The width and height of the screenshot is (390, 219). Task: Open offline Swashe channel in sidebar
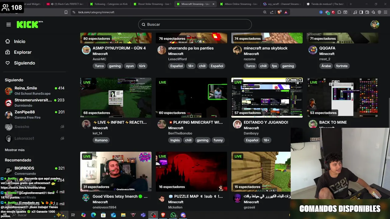pos(34,127)
